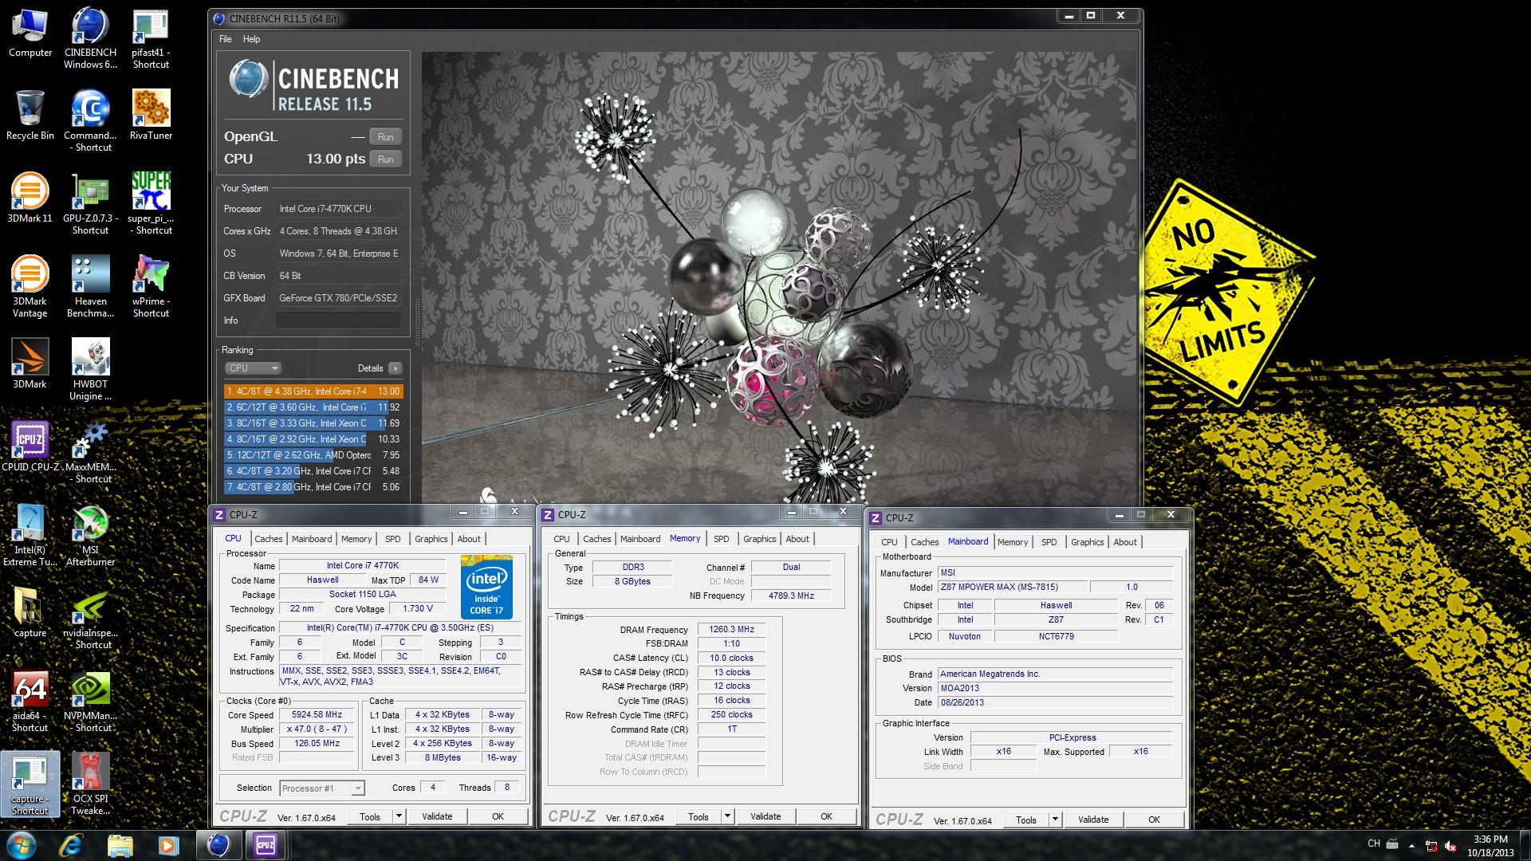Select the wPrime shortcut icon
The height and width of the screenshot is (861, 1531).
coord(151,287)
